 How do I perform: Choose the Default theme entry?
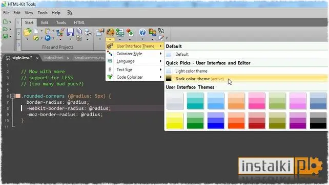[x=246, y=54]
